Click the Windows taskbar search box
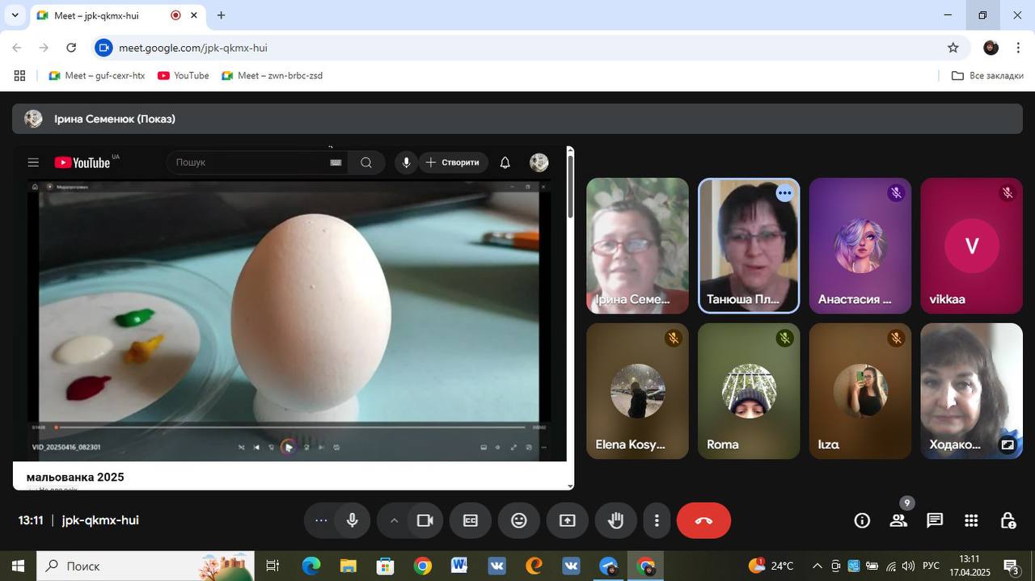 coord(146,566)
